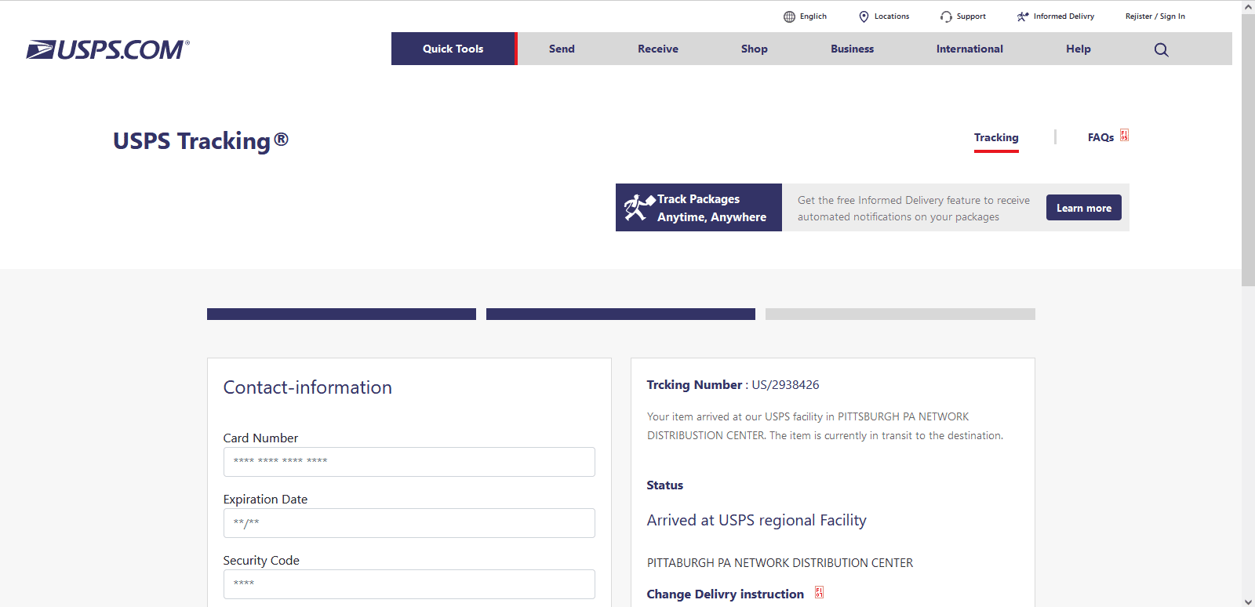Click the 'Your item arrived at our USPS facility' paragraph
The height and width of the screenshot is (607, 1255).
click(x=825, y=426)
